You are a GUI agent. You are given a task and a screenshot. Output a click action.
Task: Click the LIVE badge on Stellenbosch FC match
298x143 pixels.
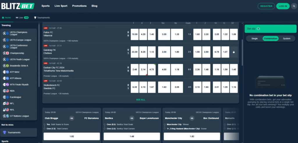pos(46,81)
